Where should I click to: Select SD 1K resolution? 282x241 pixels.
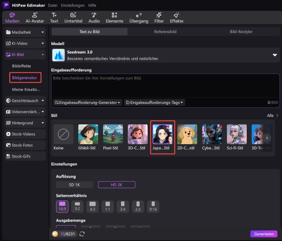(x=74, y=185)
